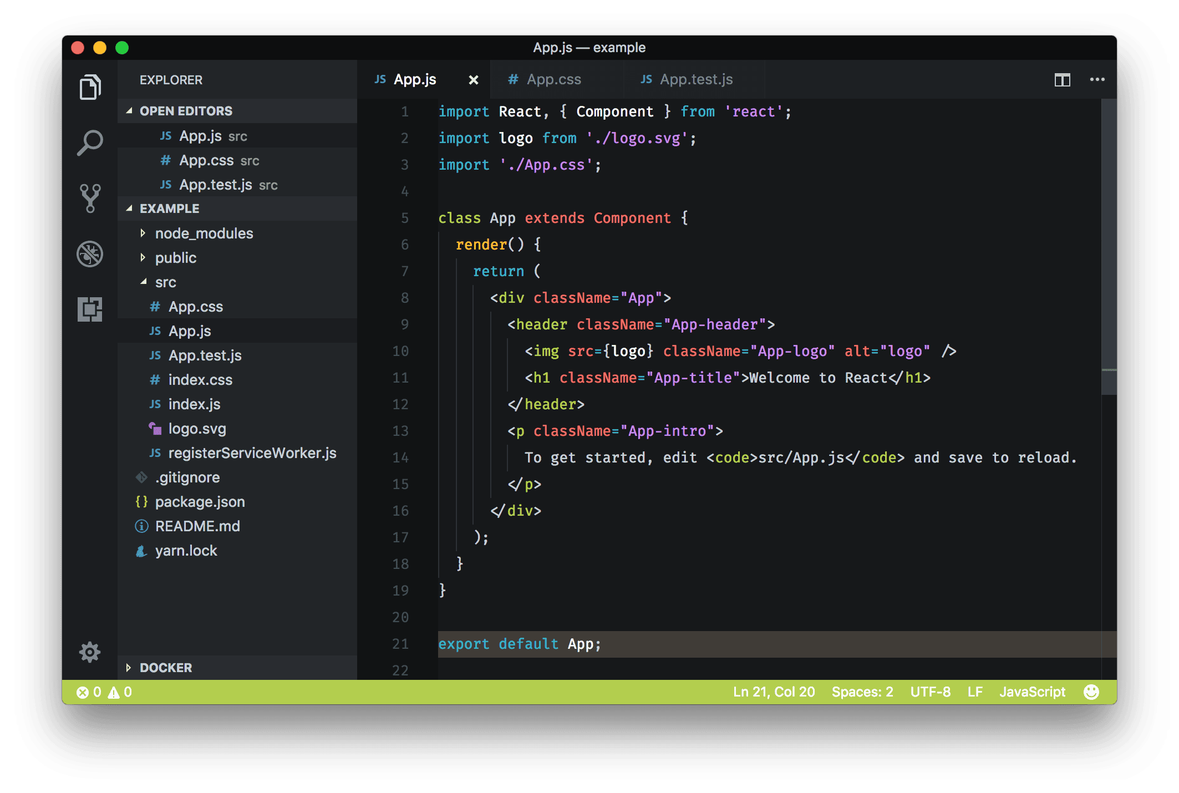Split the editor with the layout icon
The width and height of the screenshot is (1179, 793).
click(1062, 80)
